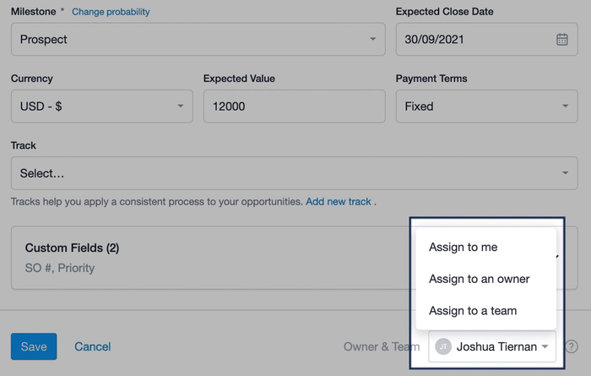Click the Cancel link
Image resolution: width=591 pixels, height=376 pixels.
pyautogui.click(x=92, y=346)
